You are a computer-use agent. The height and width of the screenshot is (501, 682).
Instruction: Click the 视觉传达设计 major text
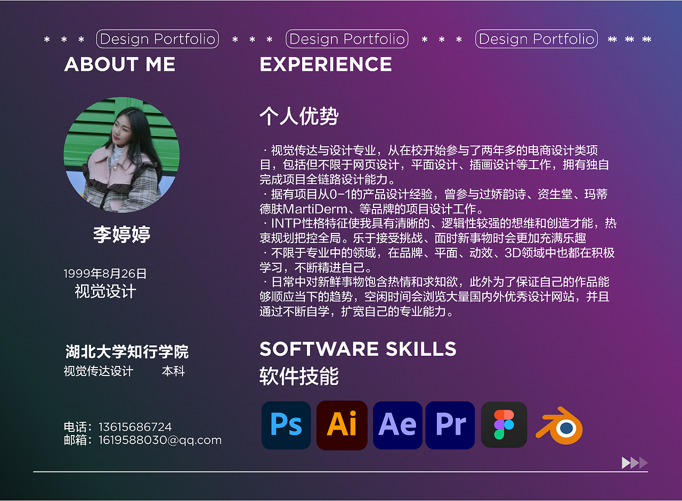coord(99,371)
